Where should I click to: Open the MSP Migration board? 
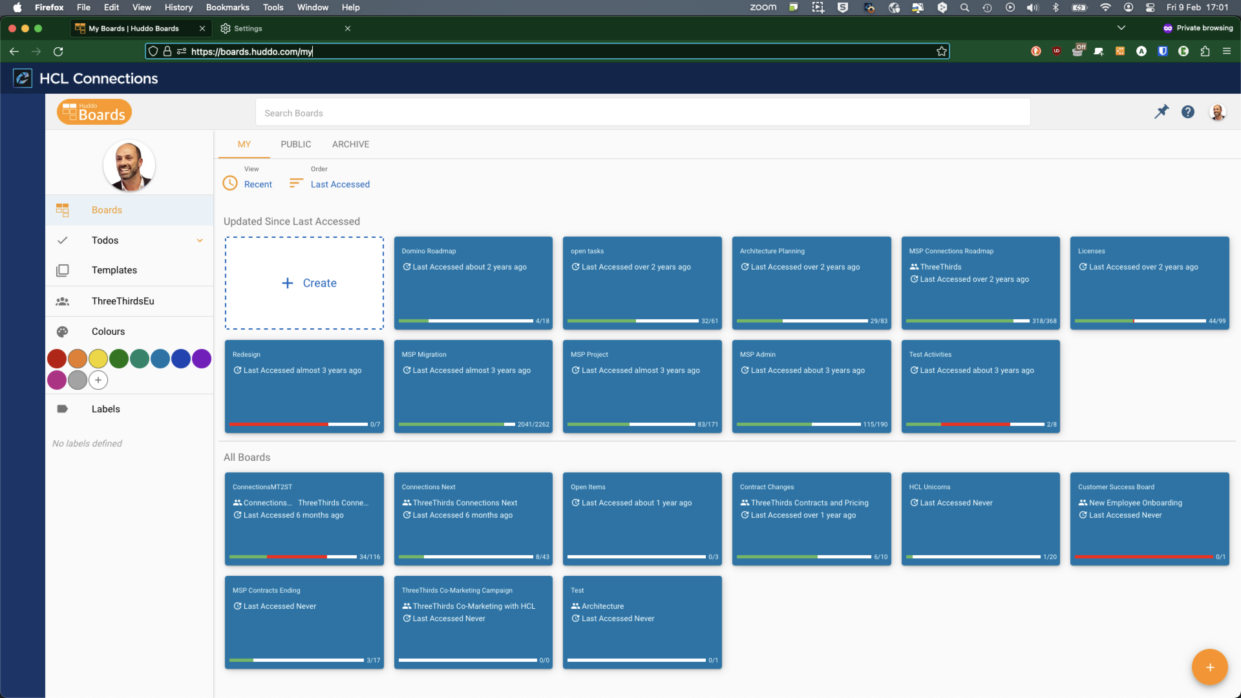(x=473, y=386)
